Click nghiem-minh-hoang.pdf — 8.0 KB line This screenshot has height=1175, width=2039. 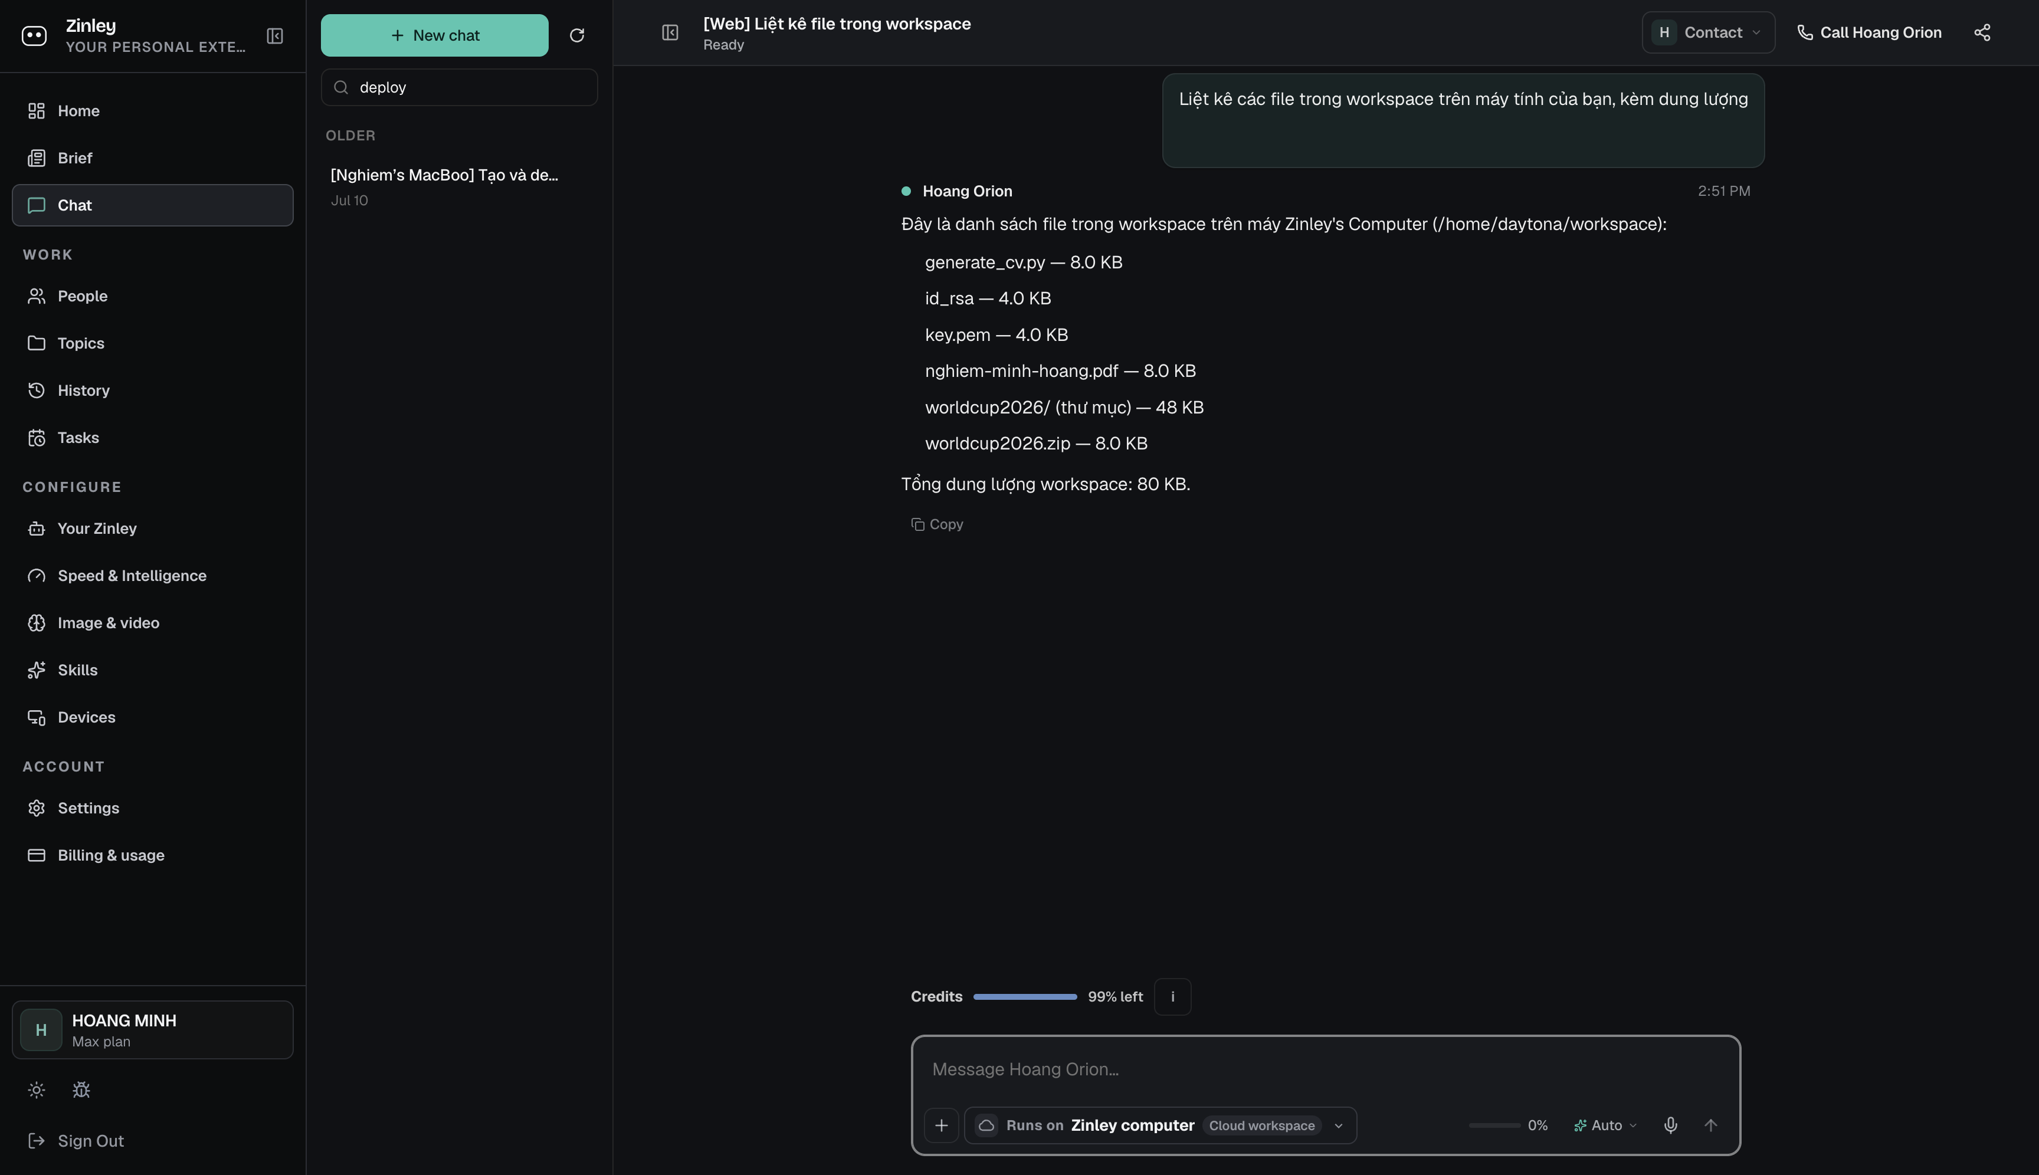point(1061,371)
